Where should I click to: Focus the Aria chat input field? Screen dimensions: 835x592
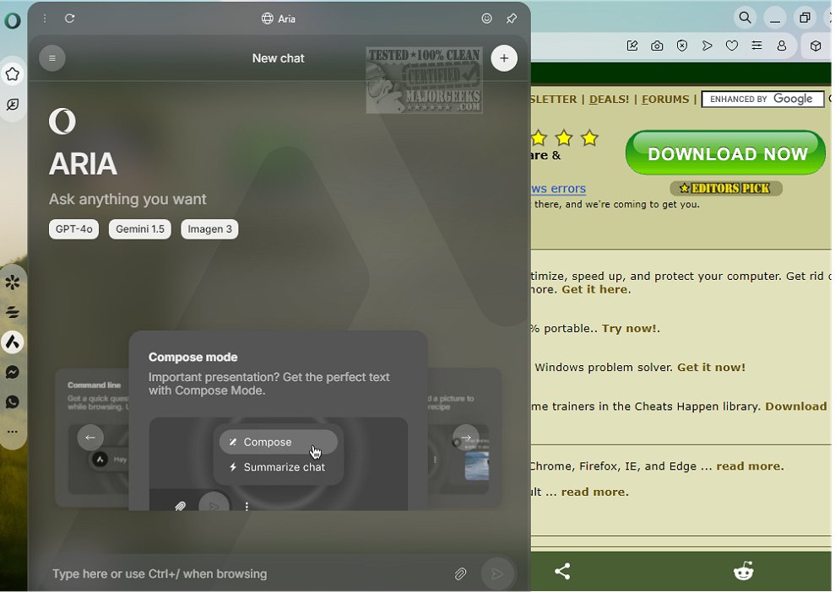(x=248, y=574)
